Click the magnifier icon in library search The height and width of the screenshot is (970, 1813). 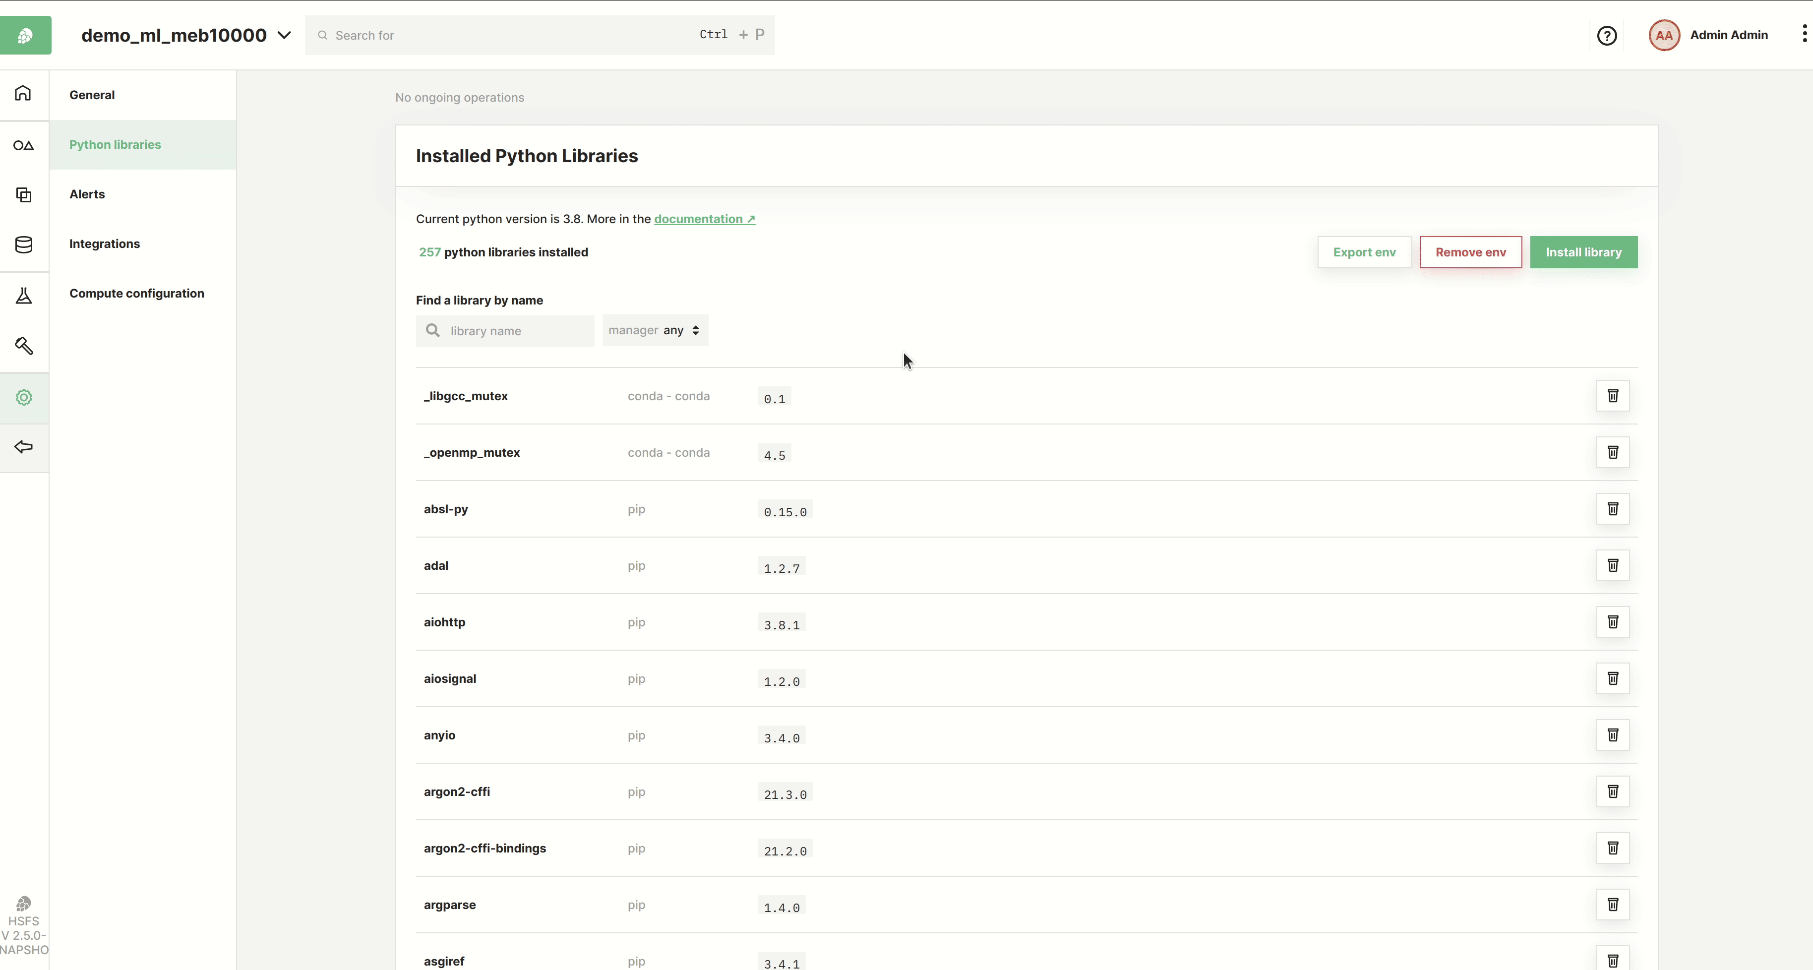pos(433,331)
